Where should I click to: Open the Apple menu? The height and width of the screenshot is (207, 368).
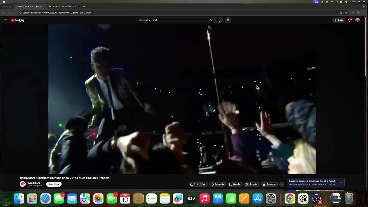pyautogui.click(x=4, y=2)
